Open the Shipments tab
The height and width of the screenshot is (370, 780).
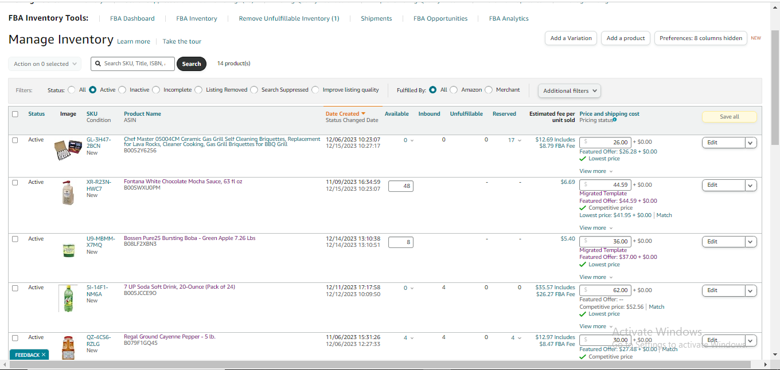coord(376,18)
